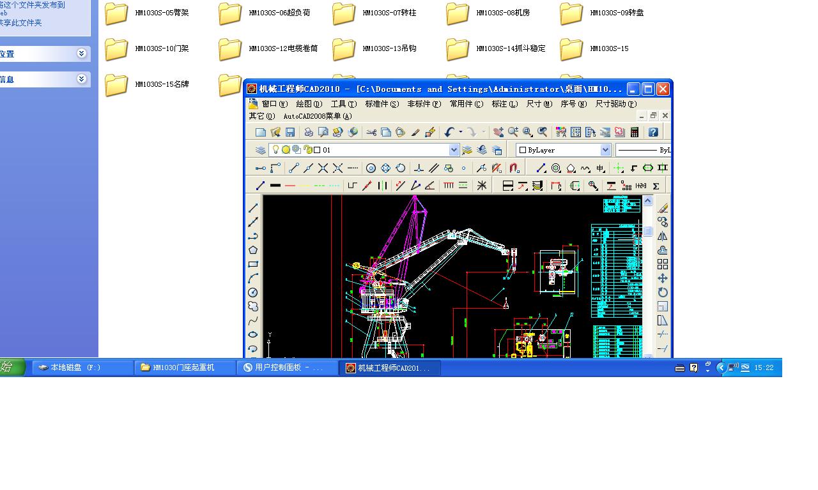Switch to HM1030门座起重机 taskbar button

coord(185,367)
